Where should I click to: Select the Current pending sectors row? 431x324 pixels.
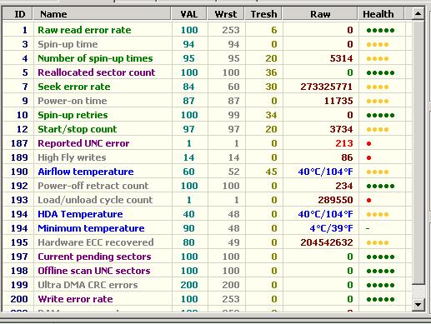click(207, 257)
